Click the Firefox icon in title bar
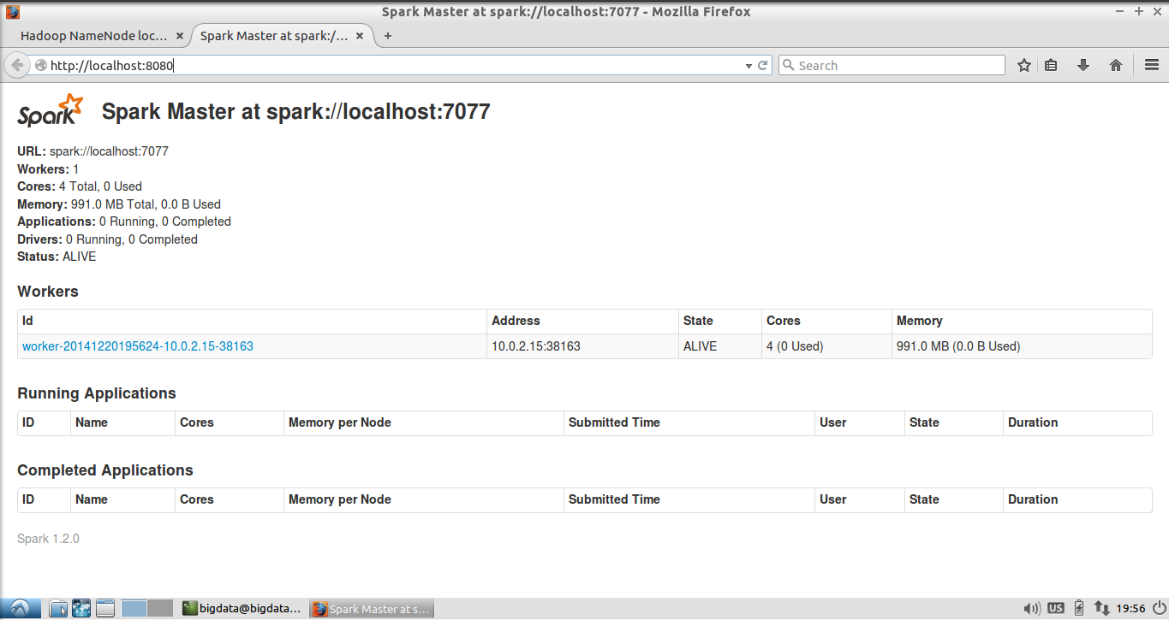 click(12, 12)
